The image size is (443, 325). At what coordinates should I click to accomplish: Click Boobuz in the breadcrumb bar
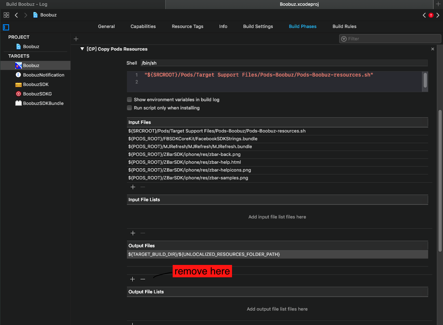click(48, 15)
